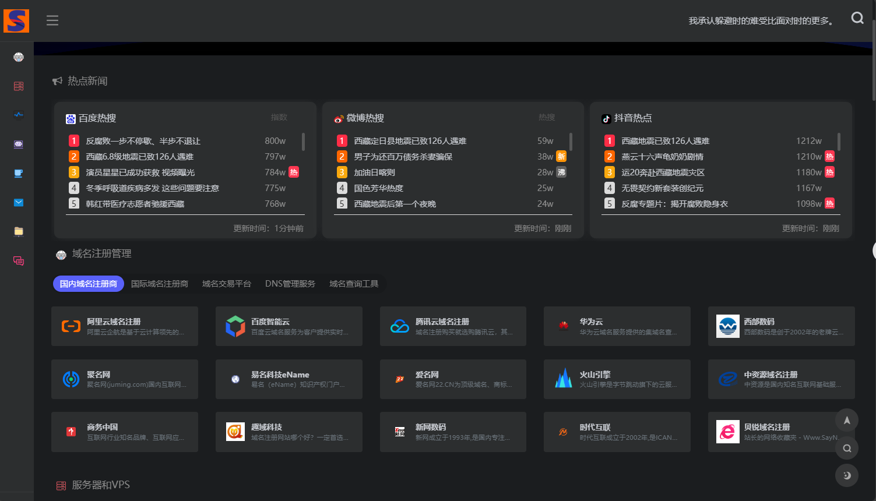876x501 pixels.
Task: Open the blue envelope mail sidebar icon
Action: click(19, 202)
